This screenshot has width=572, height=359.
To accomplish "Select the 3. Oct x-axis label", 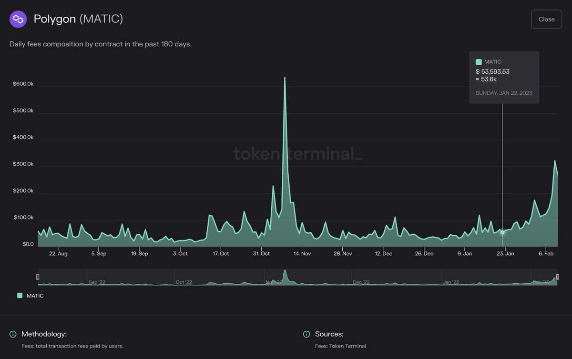I will click(180, 254).
